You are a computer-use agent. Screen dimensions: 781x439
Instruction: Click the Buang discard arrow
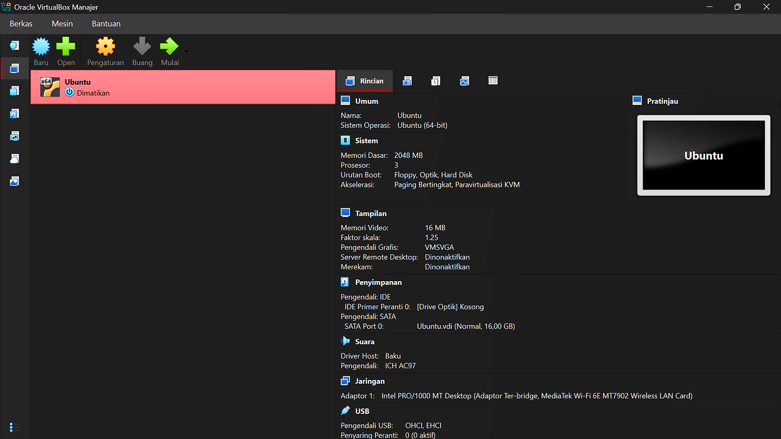tap(142, 47)
